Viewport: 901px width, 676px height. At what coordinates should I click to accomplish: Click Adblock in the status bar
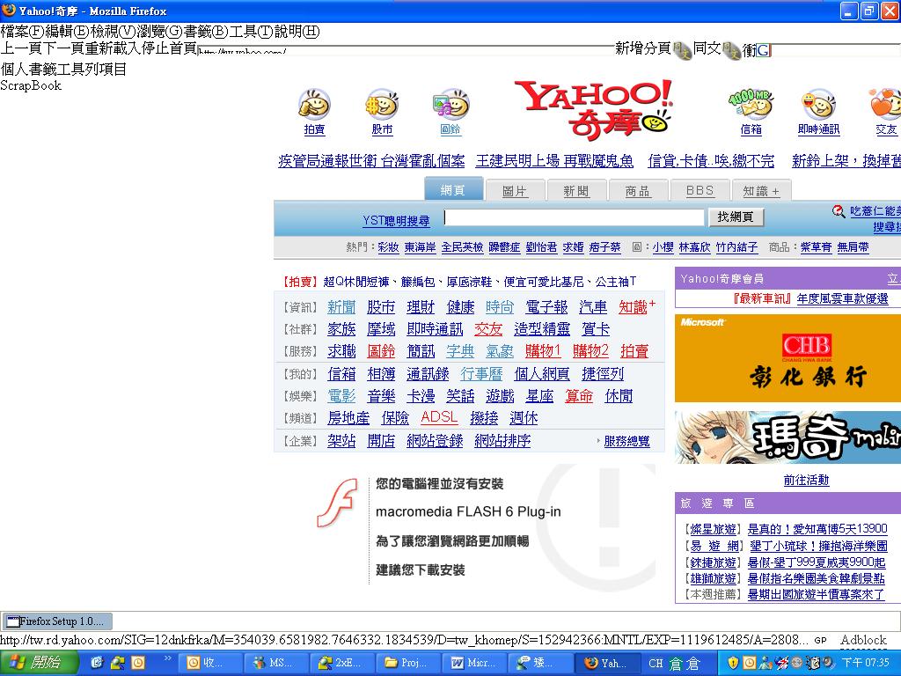coord(862,640)
